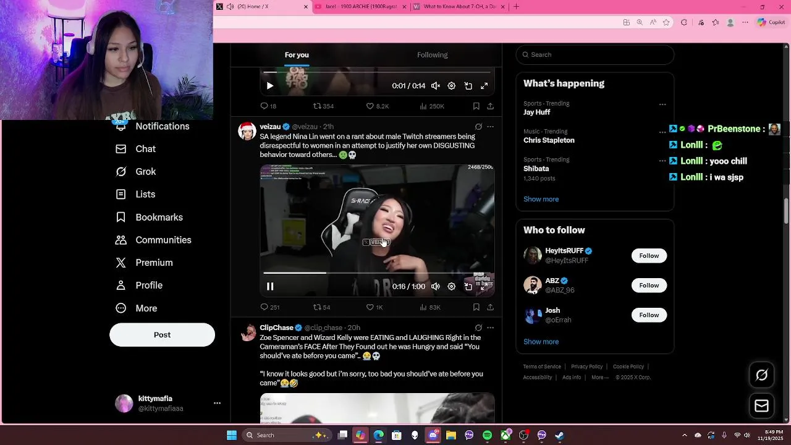Seek on the Nina Lin video progress bar
Viewport: 791px width, 445px height.
pyautogui.click(x=377, y=273)
